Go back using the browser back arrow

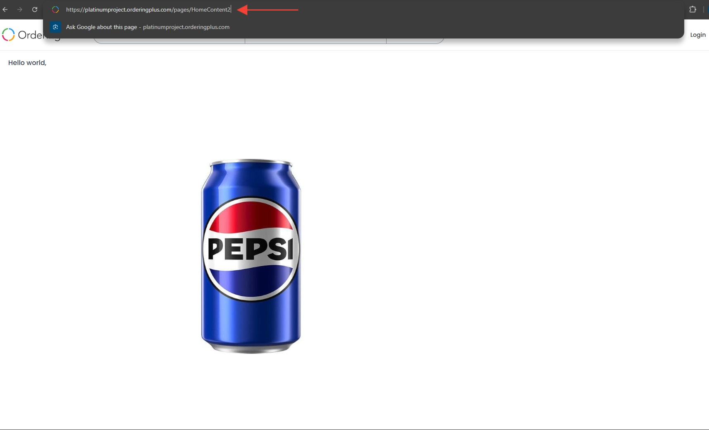tap(5, 10)
